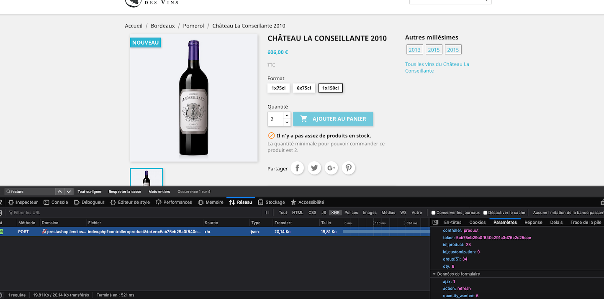Open the Bordeaux breadcrumb link
604x299 pixels.
pyautogui.click(x=163, y=26)
